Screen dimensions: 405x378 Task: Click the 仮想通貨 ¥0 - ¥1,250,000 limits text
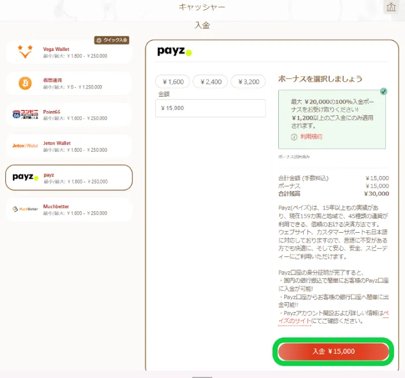(72, 87)
